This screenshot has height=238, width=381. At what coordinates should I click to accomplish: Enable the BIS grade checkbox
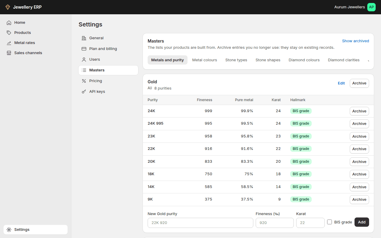click(330, 222)
